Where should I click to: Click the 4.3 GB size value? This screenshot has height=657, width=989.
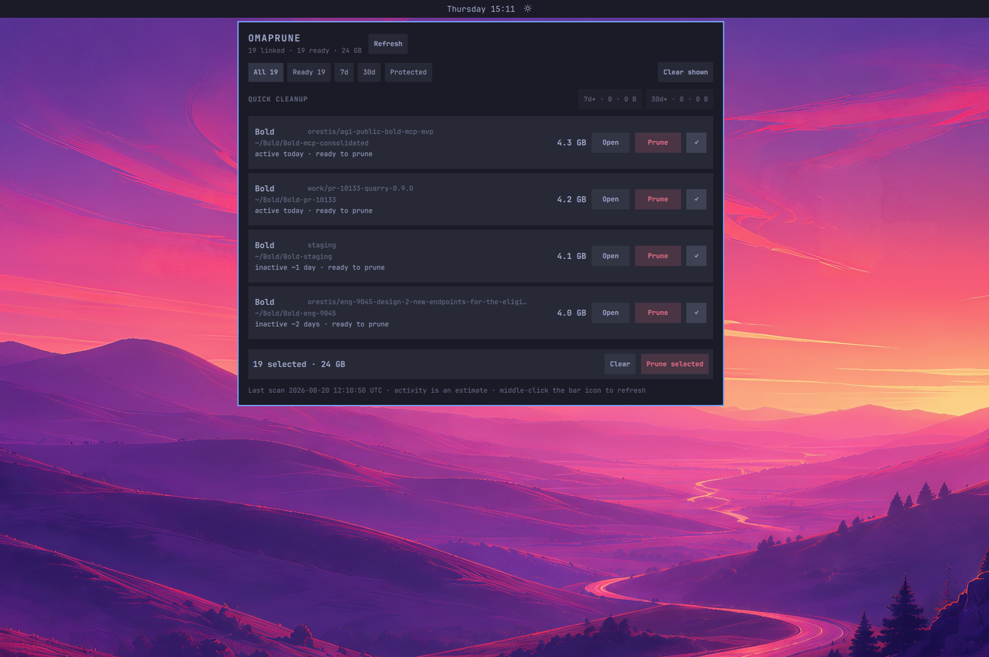coord(571,143)
